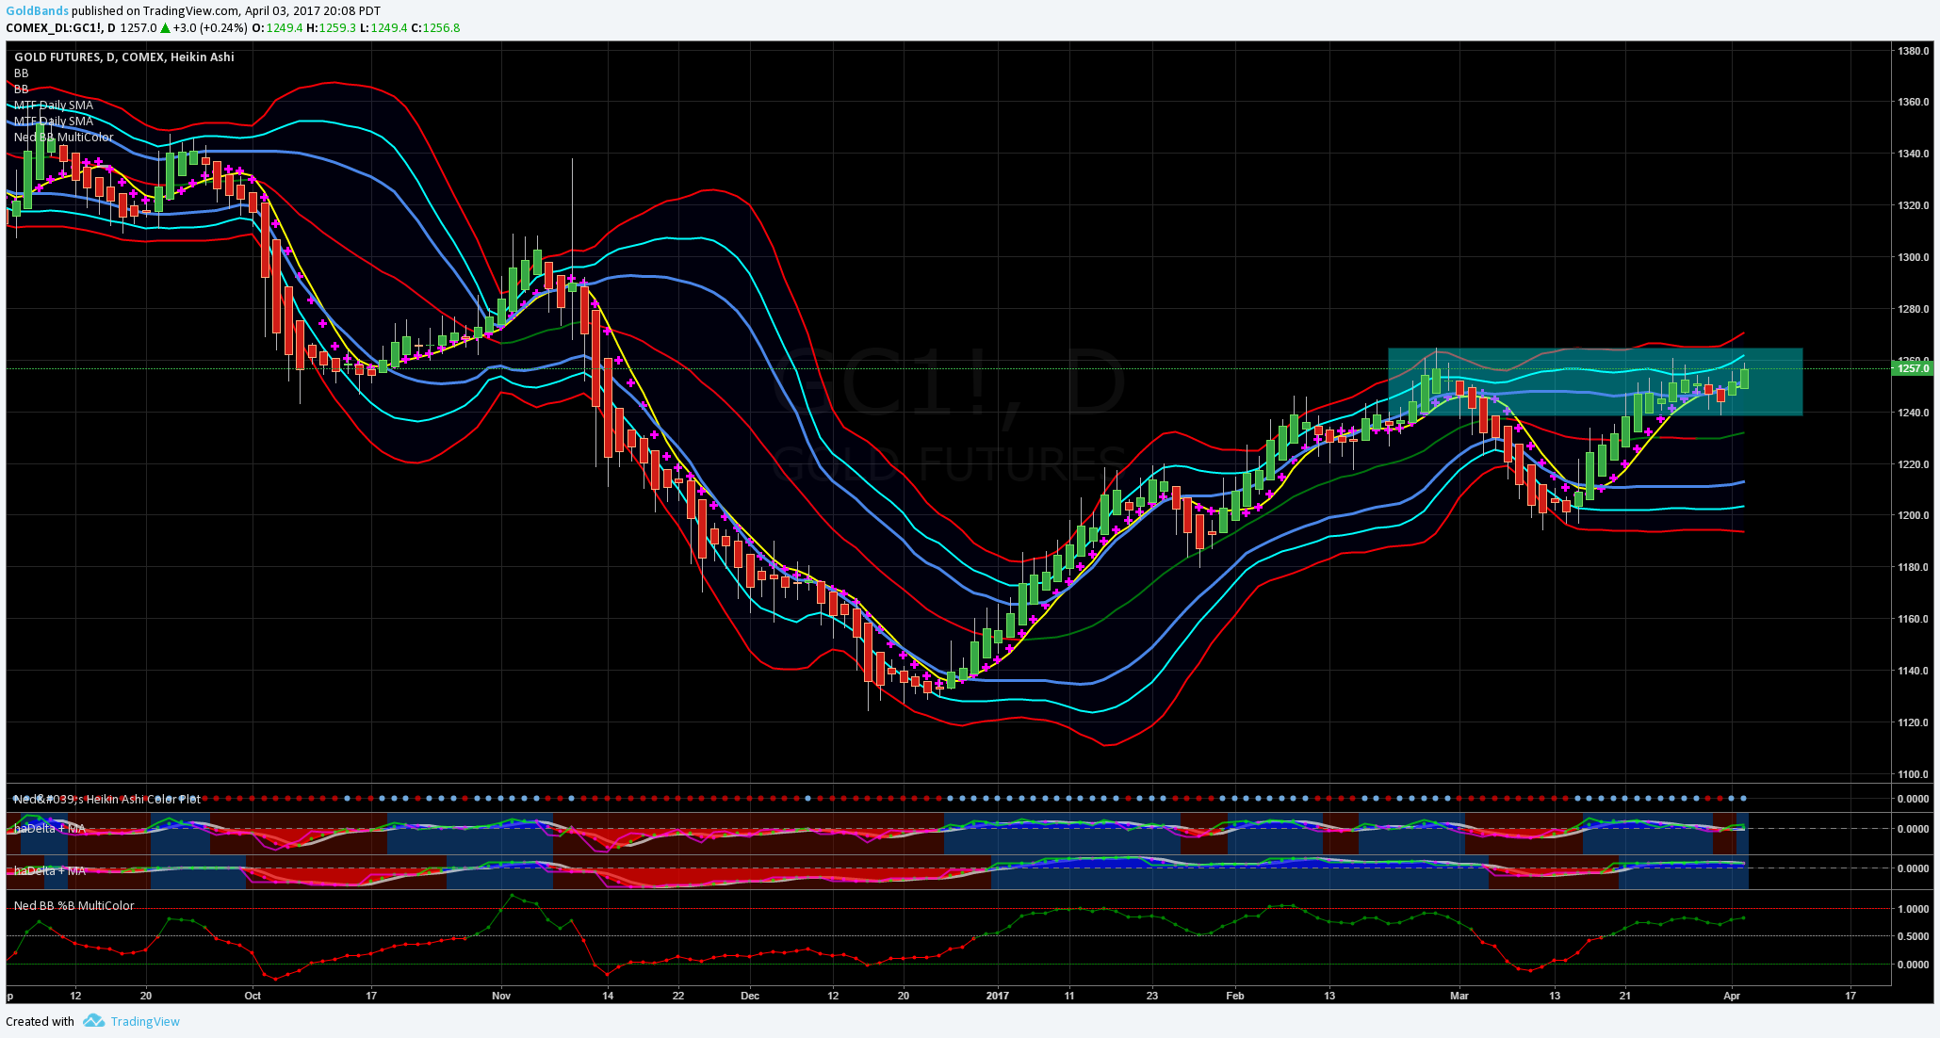Click the Apr label on time axis
The width and height of the screenshot is (1940, 1038).
tap(1731, 995)
